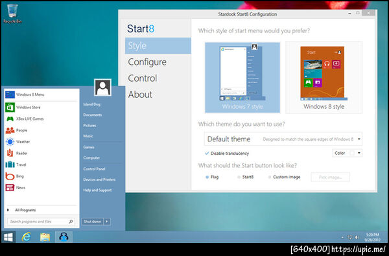Viewport: 389px width, 256px height.
Task: Click the volume icon in system tray
Action: (357, 237)
